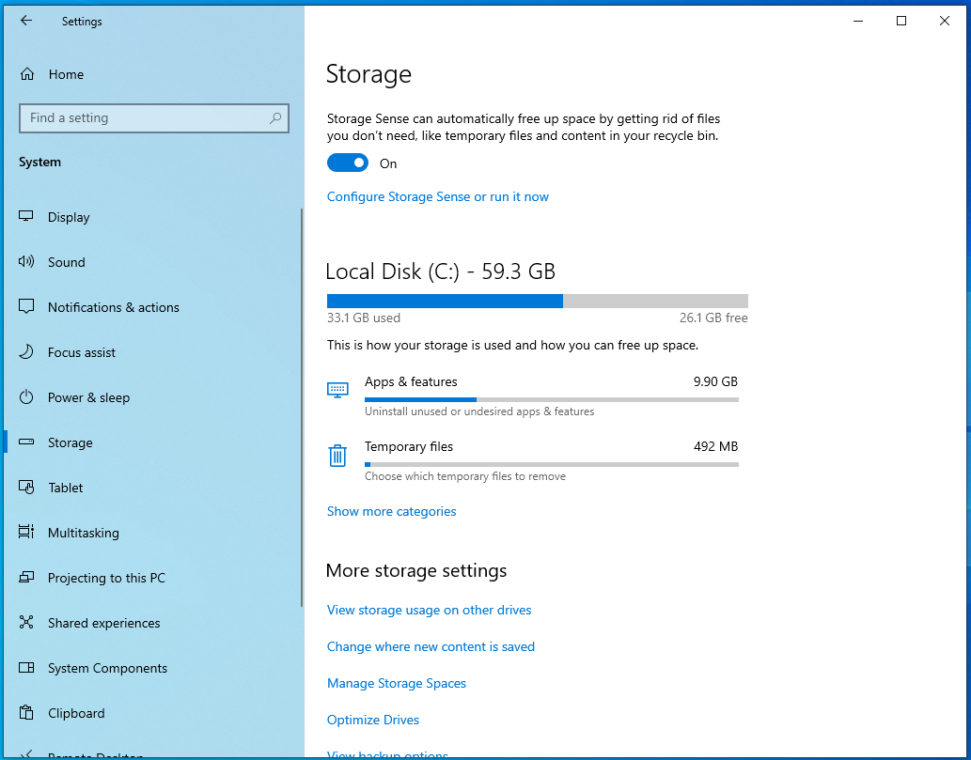Open Manage Storage Spaces link
971x760 pixels.
tap(397, 683)
